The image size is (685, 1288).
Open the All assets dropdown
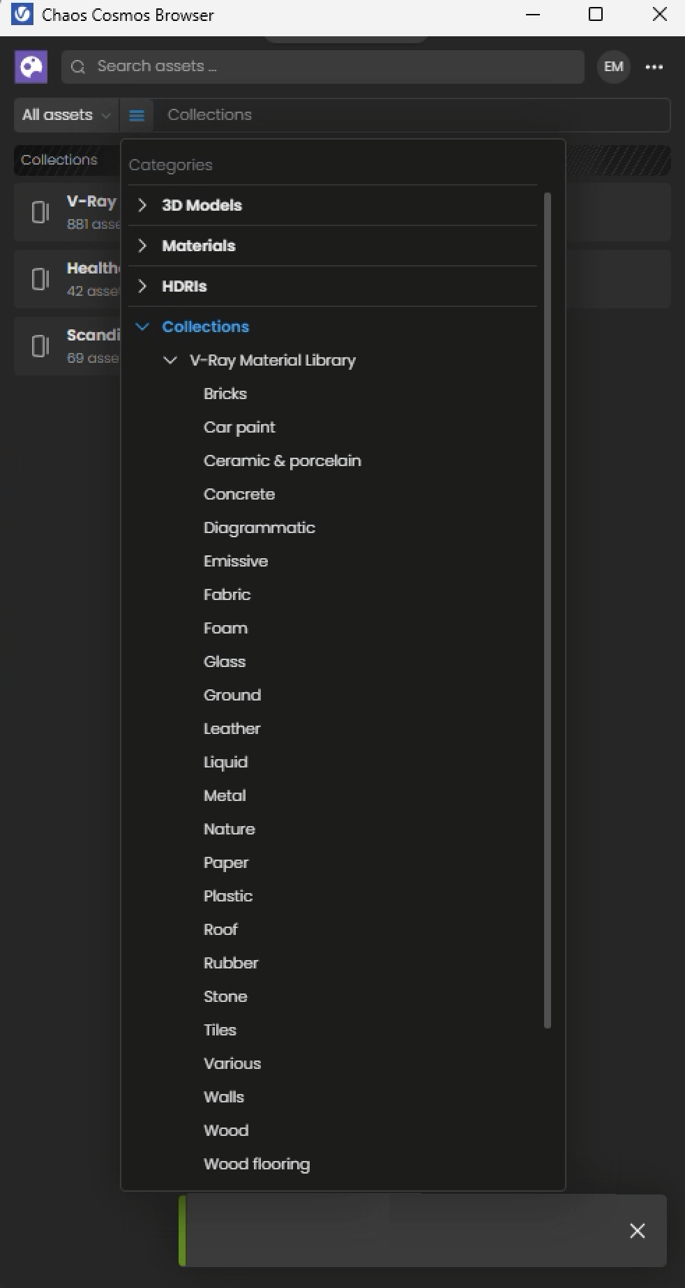tap(66, 115)
